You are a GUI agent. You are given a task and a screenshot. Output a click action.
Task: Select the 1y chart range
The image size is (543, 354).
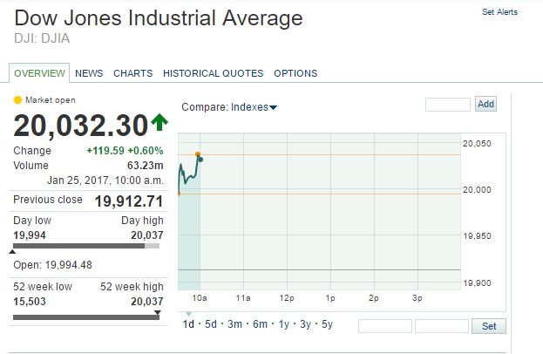[x=284, y=324]
